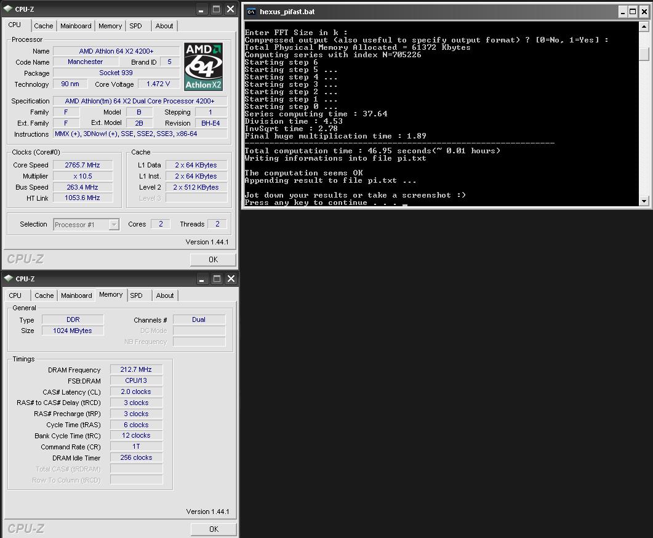Click the Cores value field

click(161, 224)
